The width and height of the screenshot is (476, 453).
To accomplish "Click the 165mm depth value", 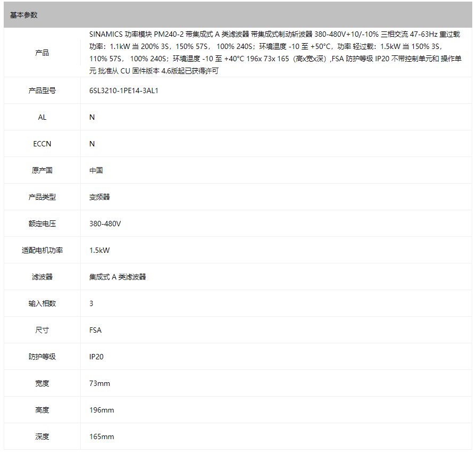I will 102,436.
